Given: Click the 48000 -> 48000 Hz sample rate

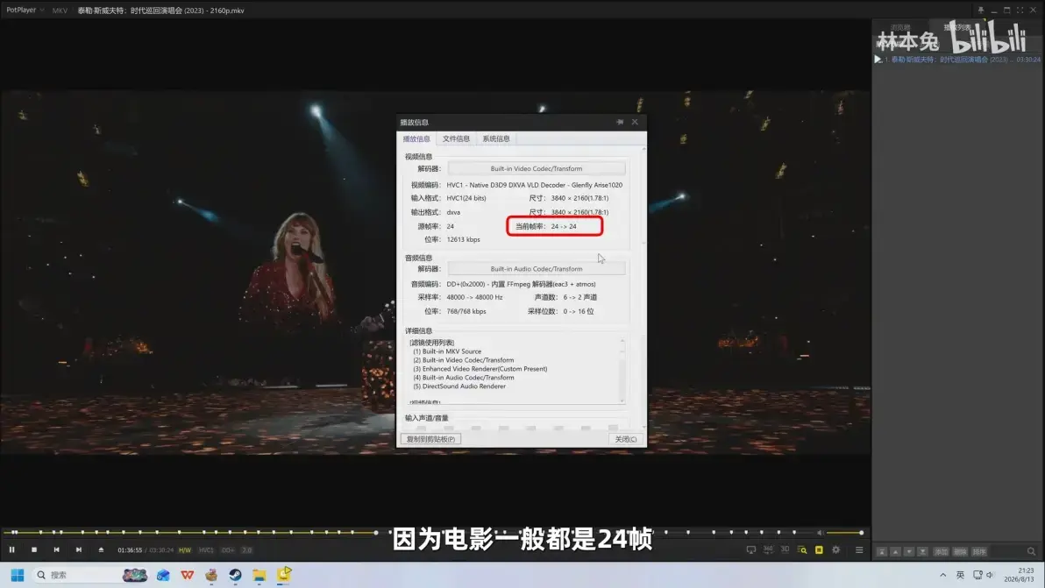Looking at the screenshot, I should click(x=474, y=298).
